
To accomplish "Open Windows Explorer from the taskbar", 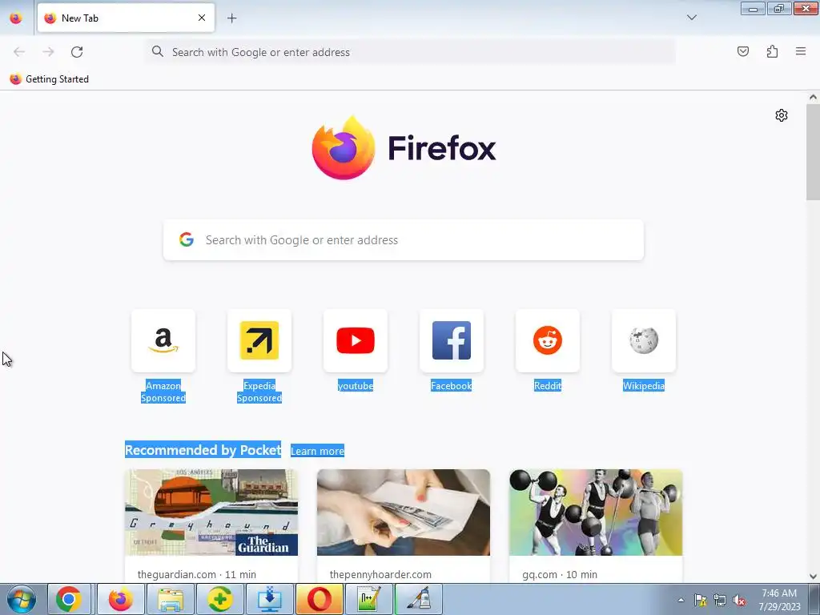I will coord(171,599).
